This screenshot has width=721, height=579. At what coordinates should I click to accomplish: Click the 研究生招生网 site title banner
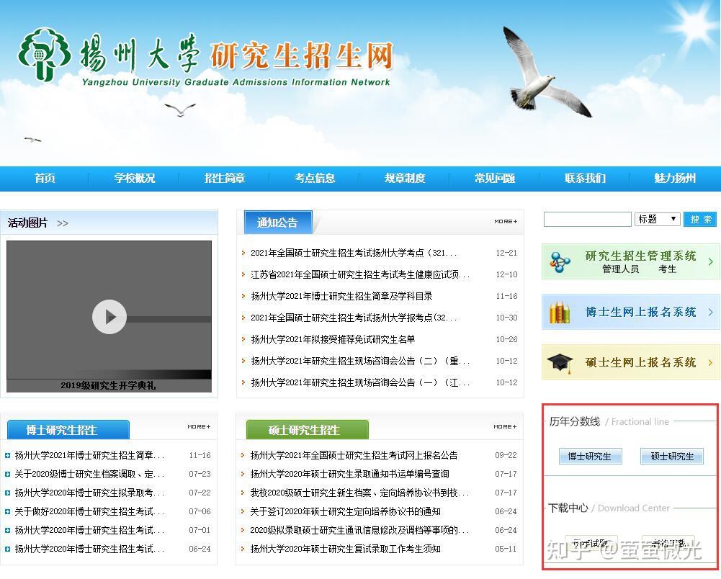click(x=302, y=56)
